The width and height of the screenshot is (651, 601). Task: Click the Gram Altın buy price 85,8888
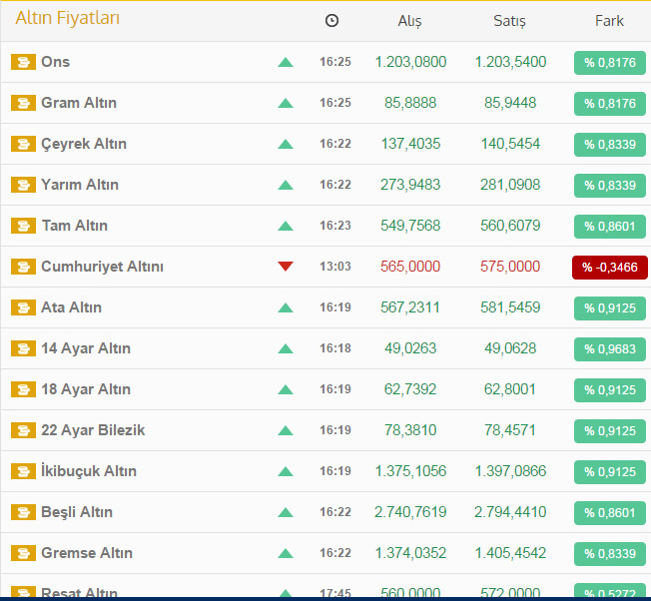pos(410,103)
